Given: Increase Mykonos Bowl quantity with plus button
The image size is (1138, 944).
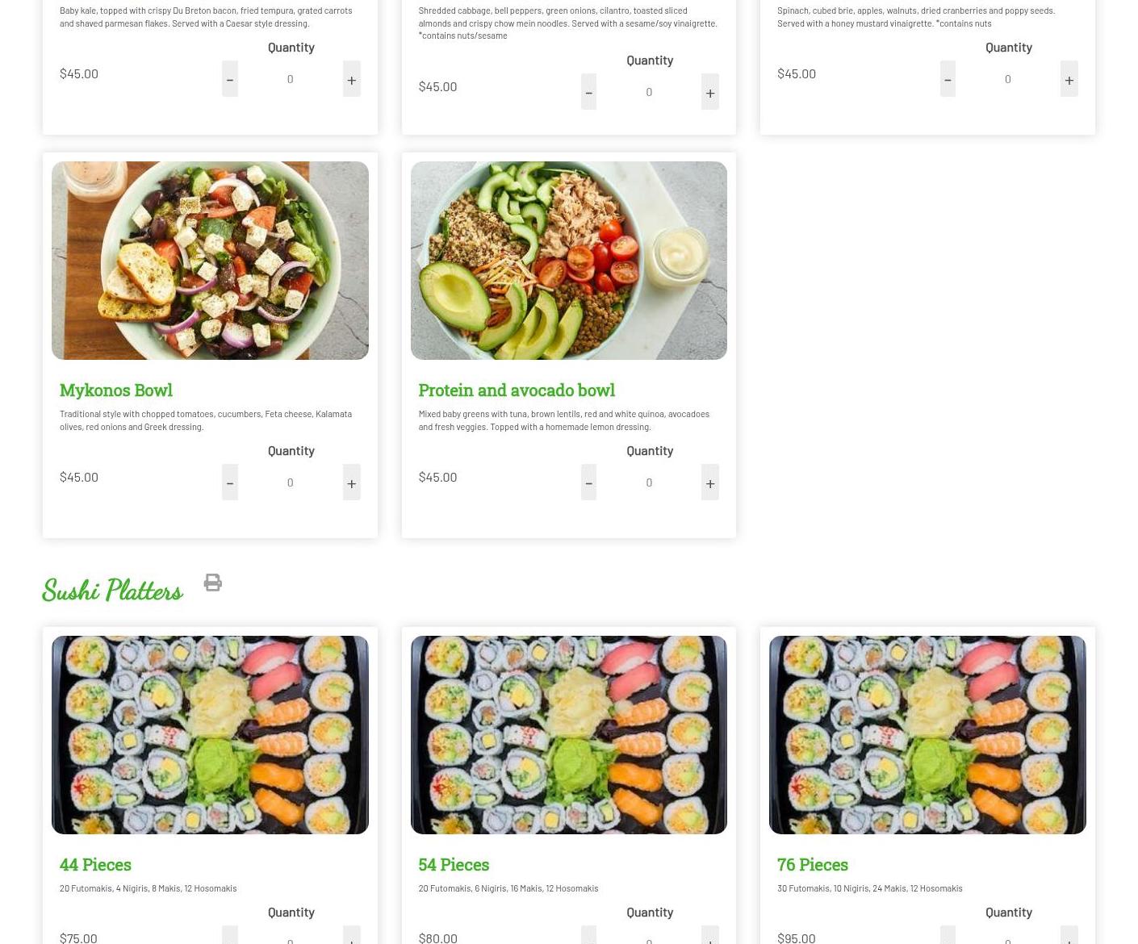Looking at the screenshot, I should [x=352, y=482].
